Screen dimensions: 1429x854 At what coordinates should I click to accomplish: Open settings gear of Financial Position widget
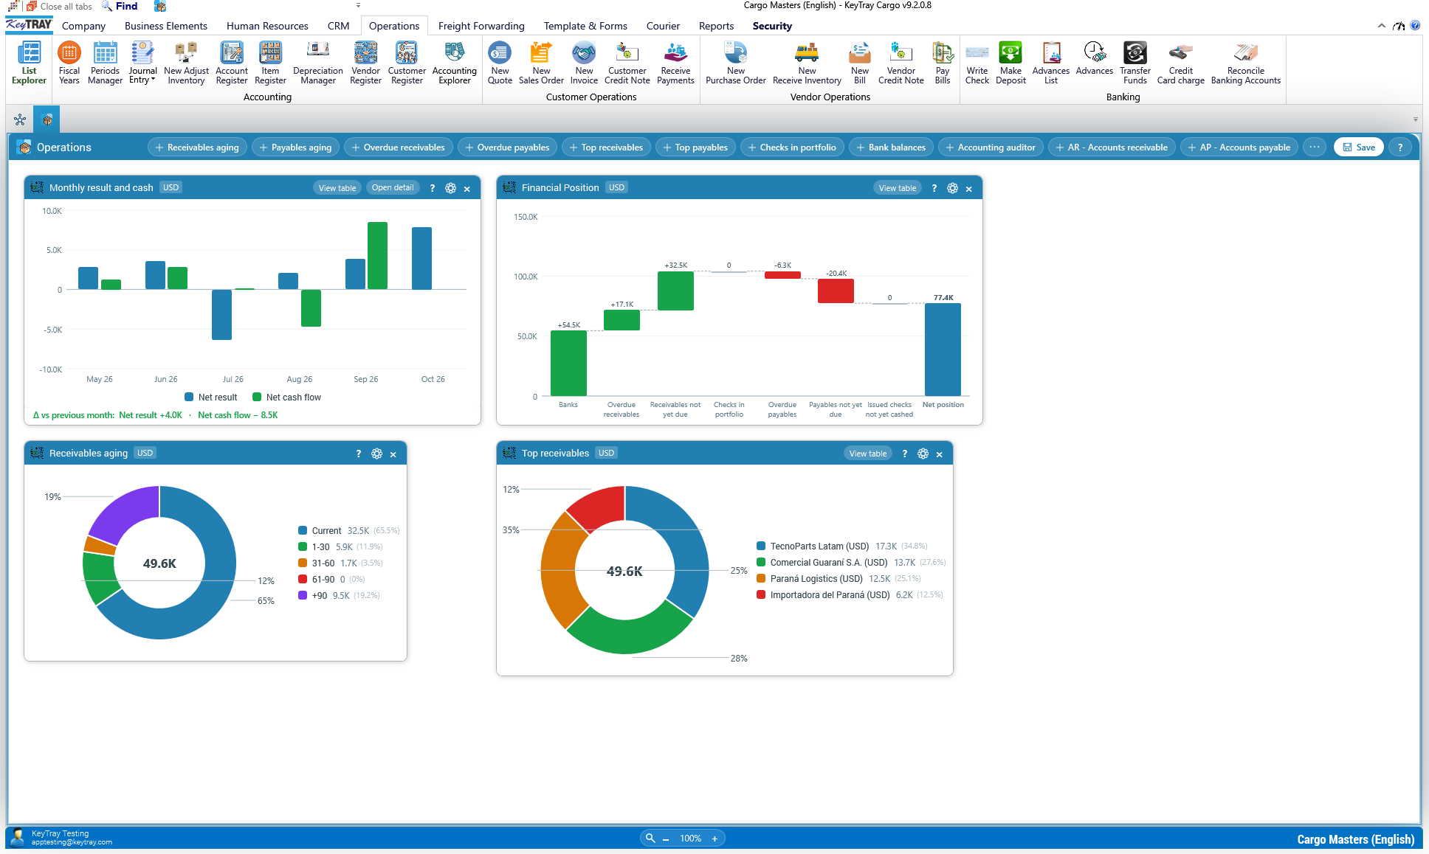[952, 188]
